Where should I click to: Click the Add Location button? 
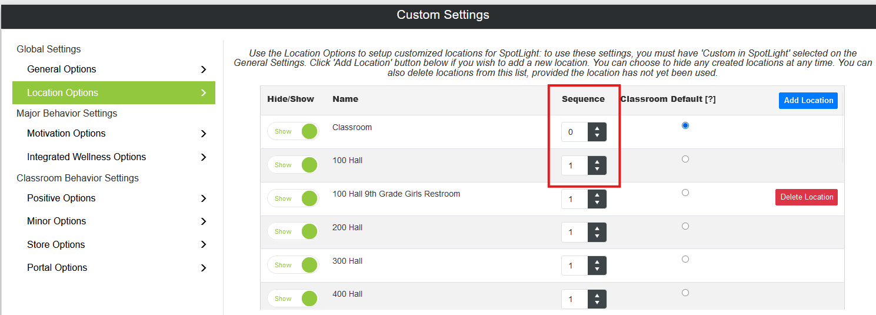coord(808,100)
